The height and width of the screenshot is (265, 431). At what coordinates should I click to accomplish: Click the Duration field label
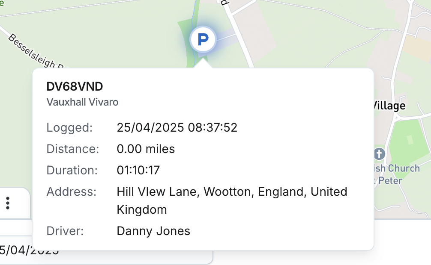(72, 170)
